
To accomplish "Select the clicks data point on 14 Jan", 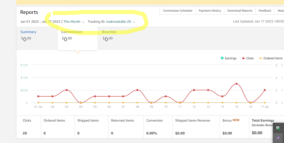I will point(222,96).
